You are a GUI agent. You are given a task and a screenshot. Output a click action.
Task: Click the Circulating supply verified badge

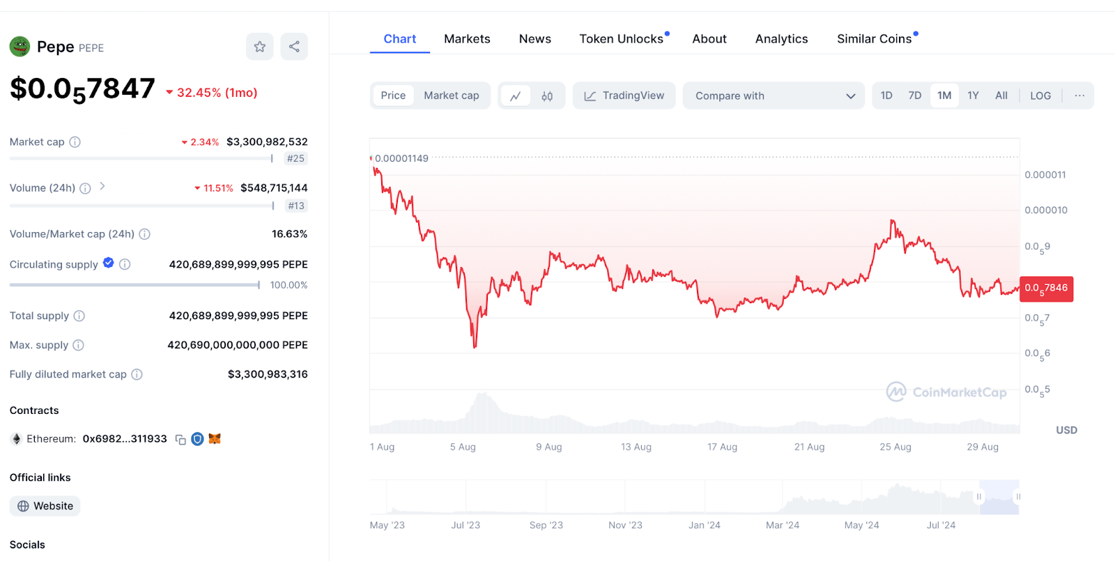point(109,263)
